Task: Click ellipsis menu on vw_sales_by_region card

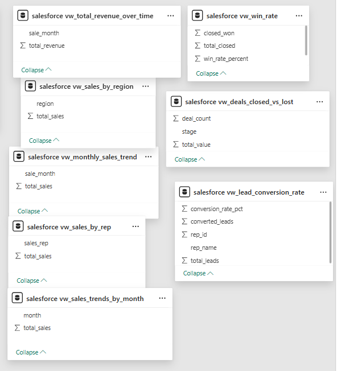Action: (146, 86)
